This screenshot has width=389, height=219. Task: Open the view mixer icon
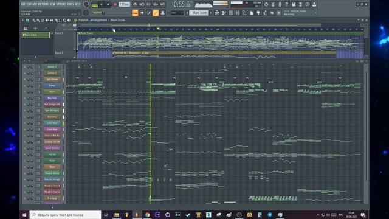click(x=238, y=13)
